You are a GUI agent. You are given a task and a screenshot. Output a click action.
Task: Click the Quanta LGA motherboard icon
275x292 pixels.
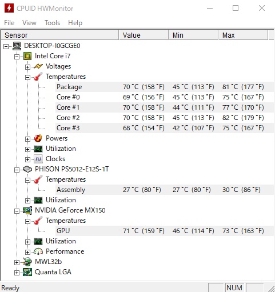point(27,272)
